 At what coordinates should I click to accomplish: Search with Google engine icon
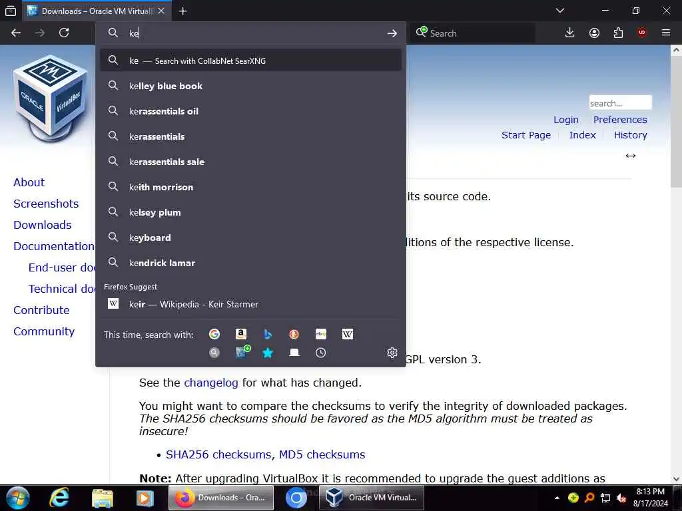[214, 334]
